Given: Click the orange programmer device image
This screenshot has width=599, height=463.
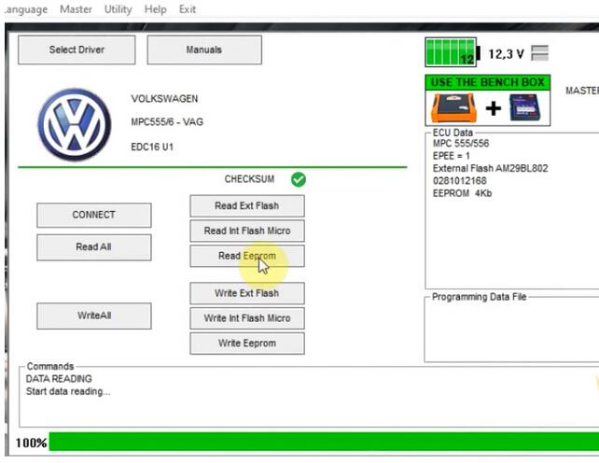Looking at the screenshot, I should [x=453, y=108].
